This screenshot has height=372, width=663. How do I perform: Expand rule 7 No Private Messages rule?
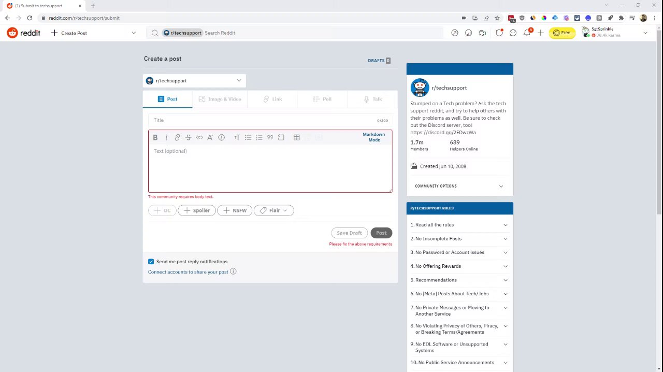coord(459,311)
